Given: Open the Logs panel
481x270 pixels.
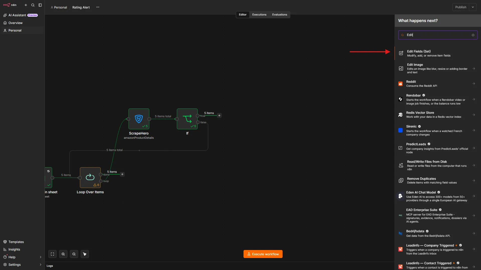Looking at the screenshot, I should click(x=50, y=266).
